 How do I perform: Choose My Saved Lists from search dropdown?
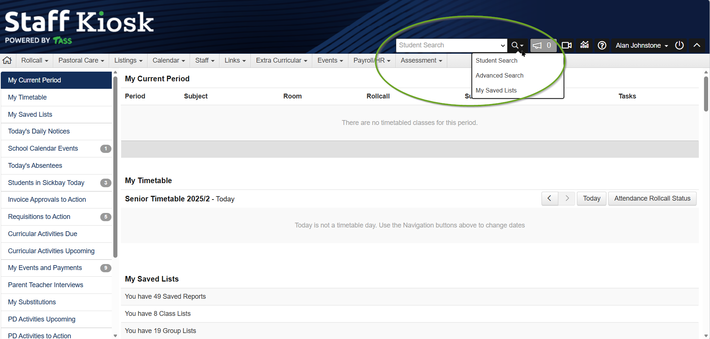518,90
